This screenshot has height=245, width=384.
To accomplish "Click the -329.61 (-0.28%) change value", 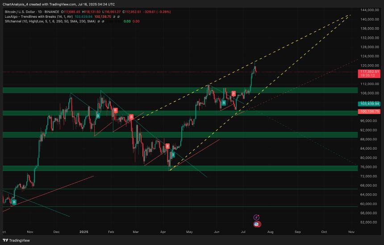I will click(x=157, y=12).
